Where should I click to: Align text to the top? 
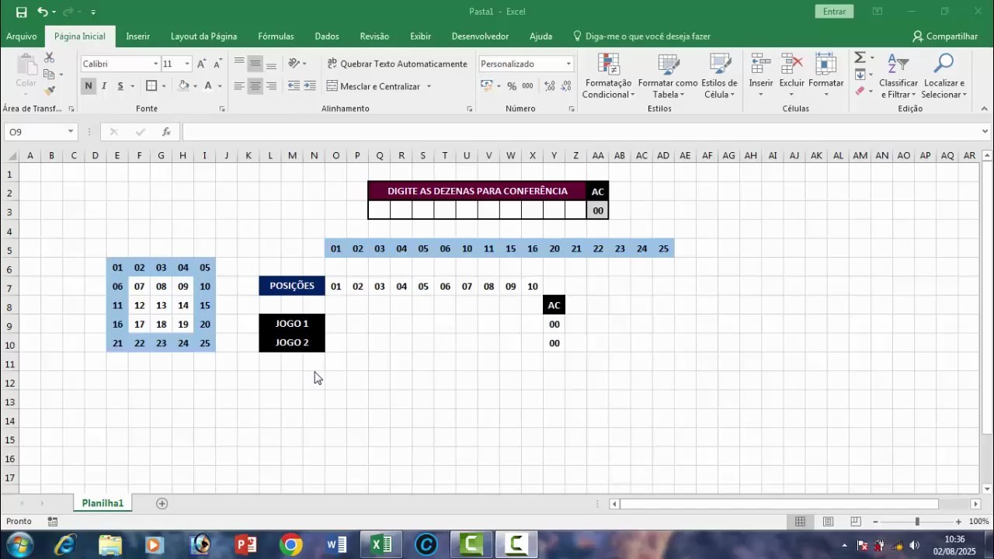[x=239, y=64]
